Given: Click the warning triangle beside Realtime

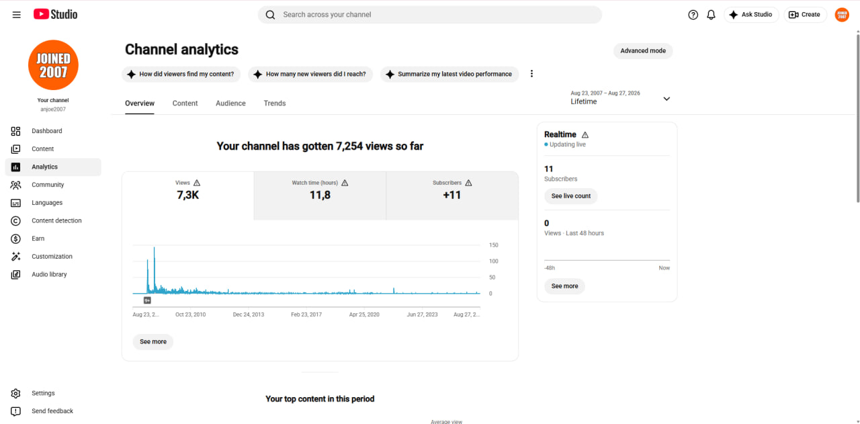Looking at the screenshot, I should click(x=585, y=135).
